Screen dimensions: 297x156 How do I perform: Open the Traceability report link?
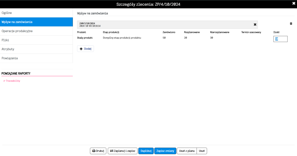[13, 81]
